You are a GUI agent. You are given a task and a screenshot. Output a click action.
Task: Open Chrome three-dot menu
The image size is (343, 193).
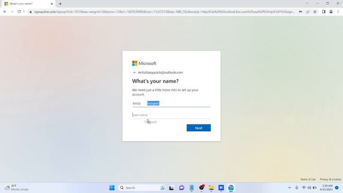point(338,12)
